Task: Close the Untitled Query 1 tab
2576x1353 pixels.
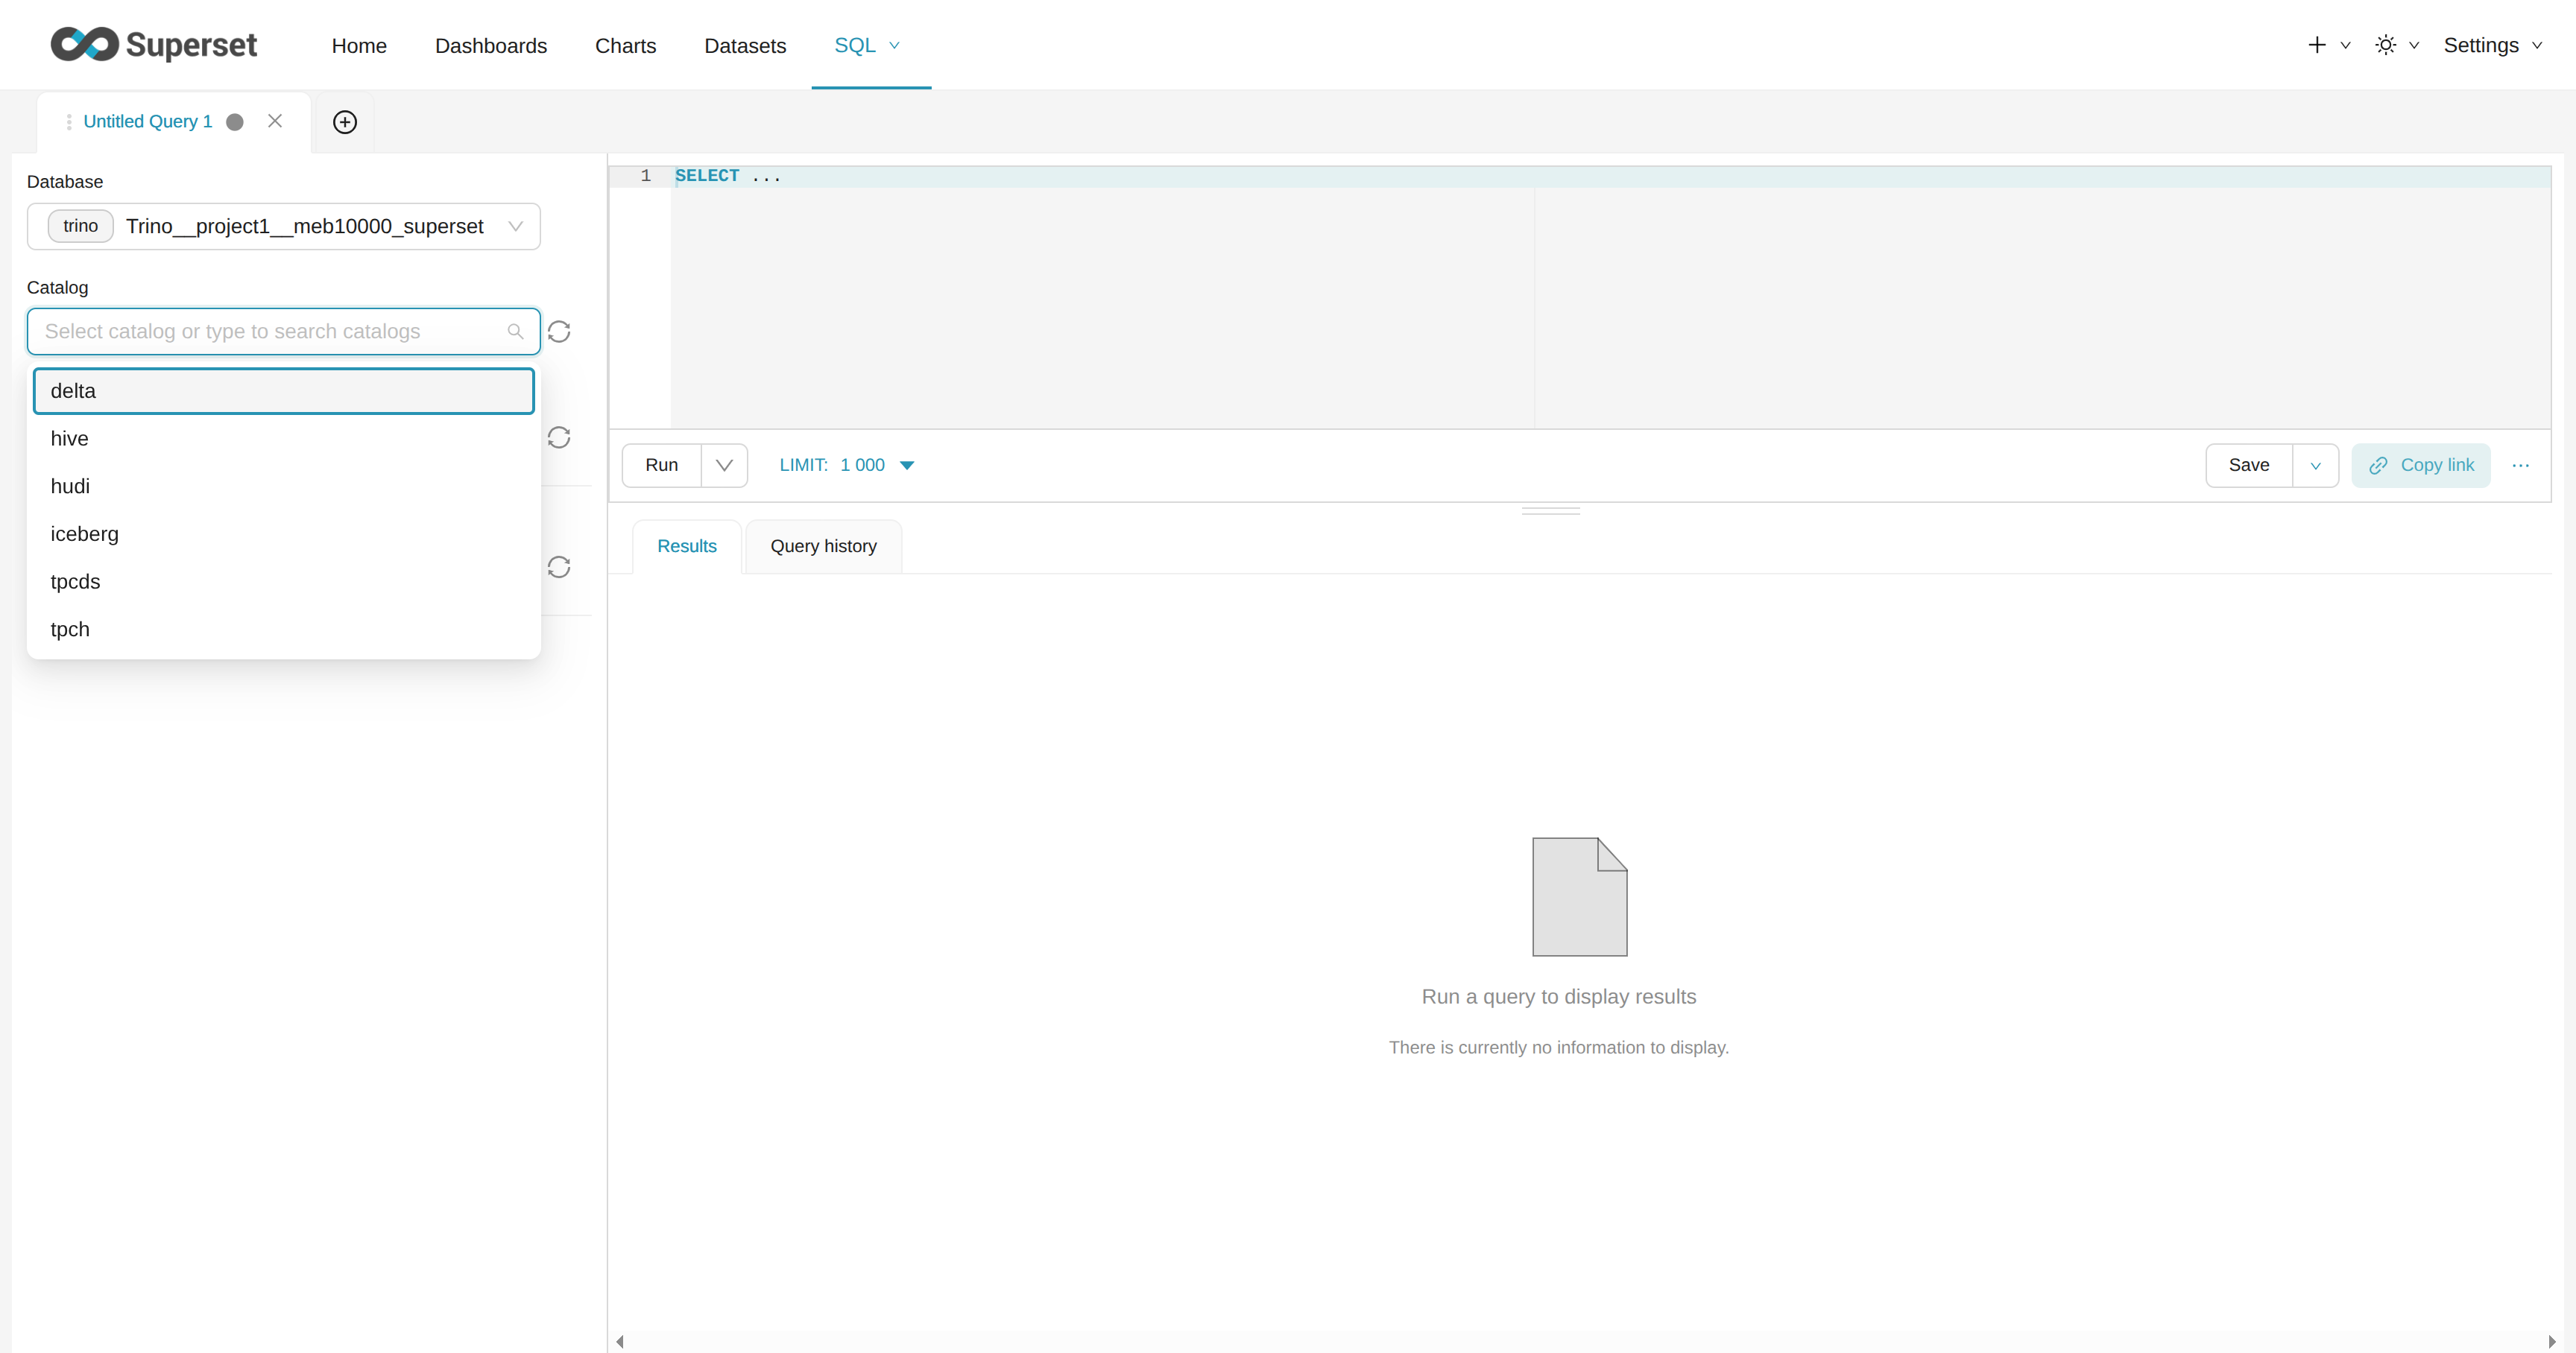Action: (x=275, y=121)
